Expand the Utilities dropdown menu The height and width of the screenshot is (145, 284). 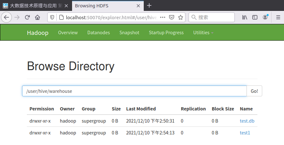(203, 33)
